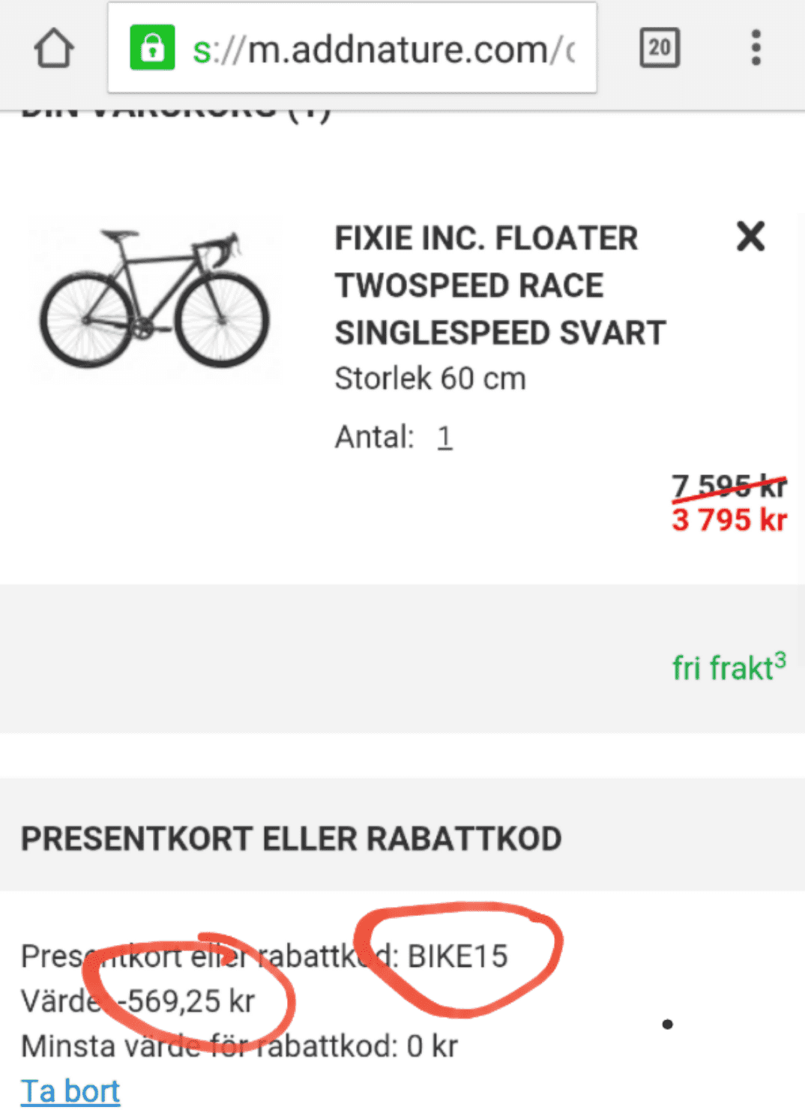Change the Antal quantity value 1
This screenshot has height=1119, width=805.
pyautogui.click(x=444, y=437)
